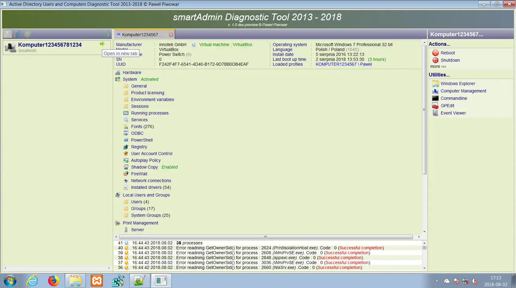Click the volume muted tray icon
Viewport: 516px width, 288px height.
pos(475,281)
